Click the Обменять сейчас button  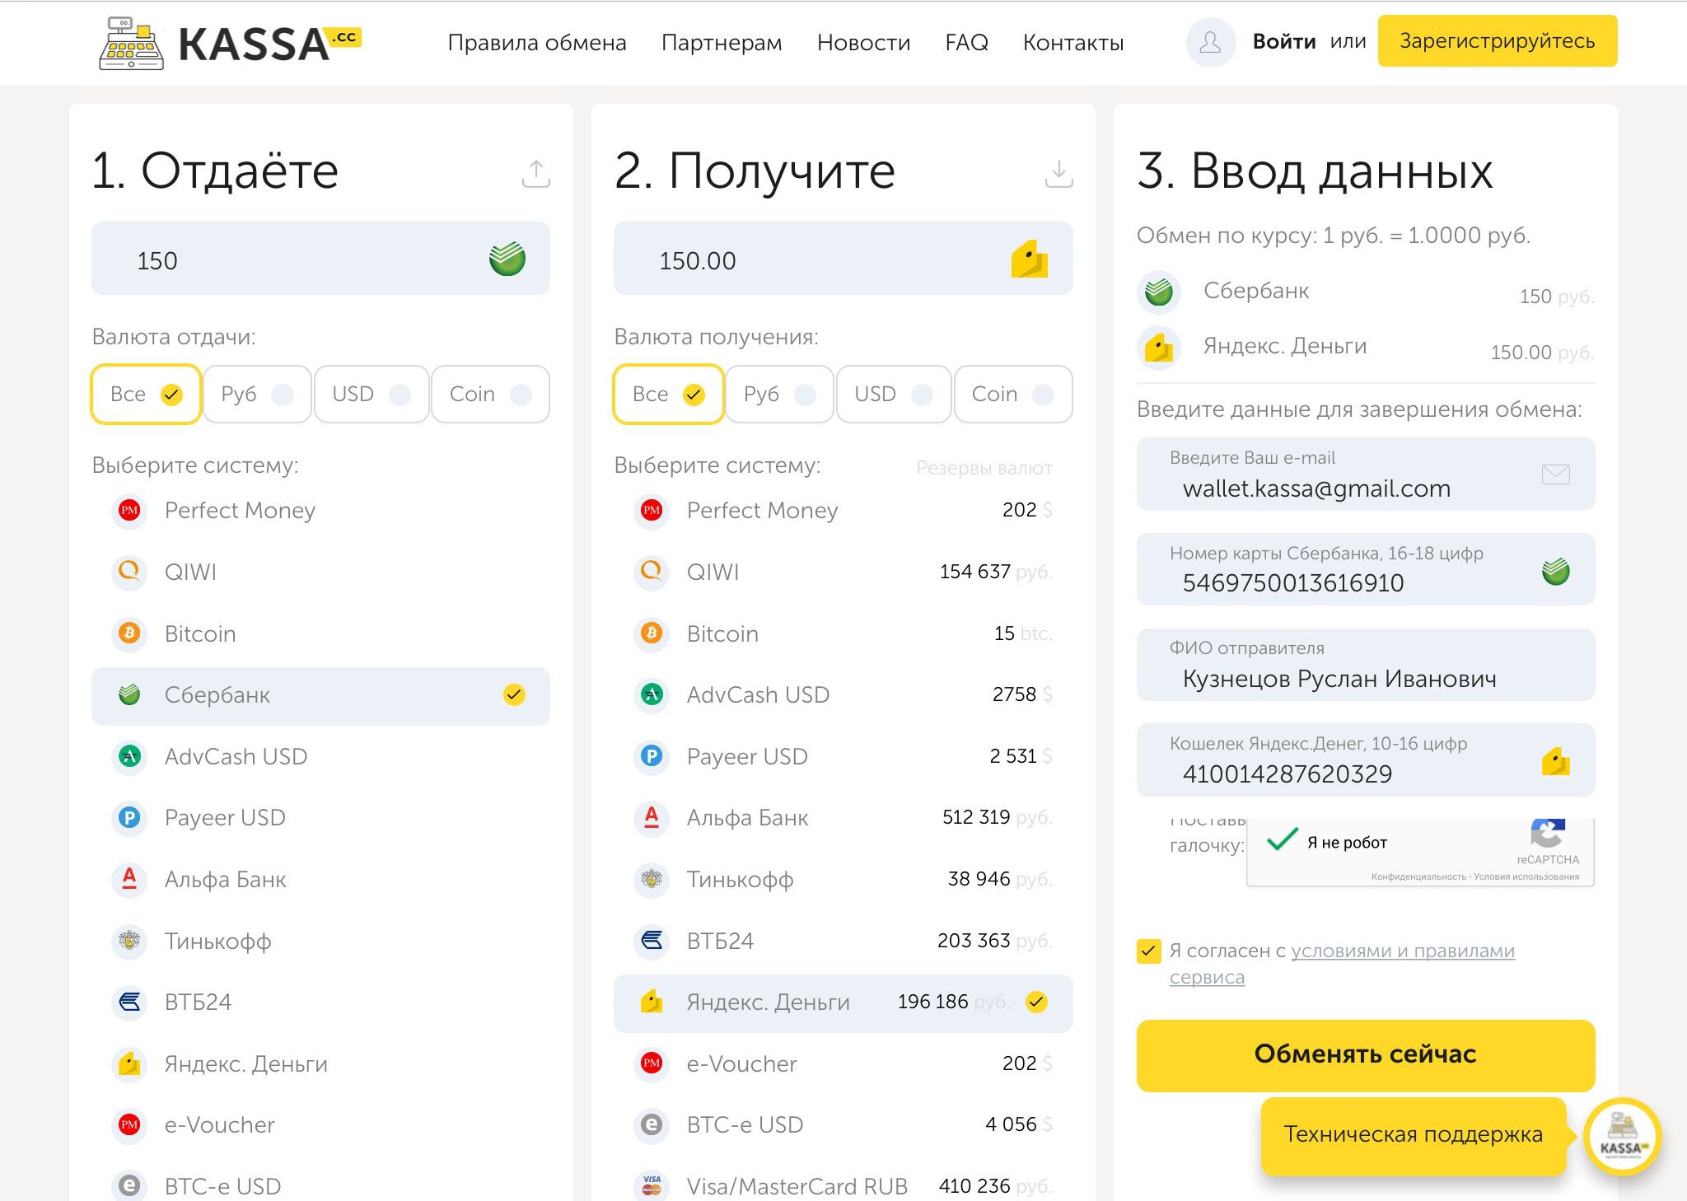tap(1365, 1054)
